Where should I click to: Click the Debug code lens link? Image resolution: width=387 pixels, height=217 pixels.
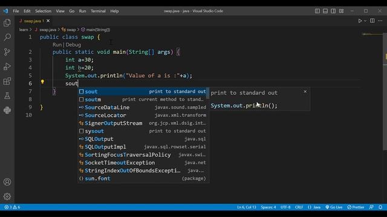pyautogui.click(x=73, y=45)
